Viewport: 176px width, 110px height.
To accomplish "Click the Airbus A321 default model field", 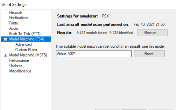I will coord(94,54).
